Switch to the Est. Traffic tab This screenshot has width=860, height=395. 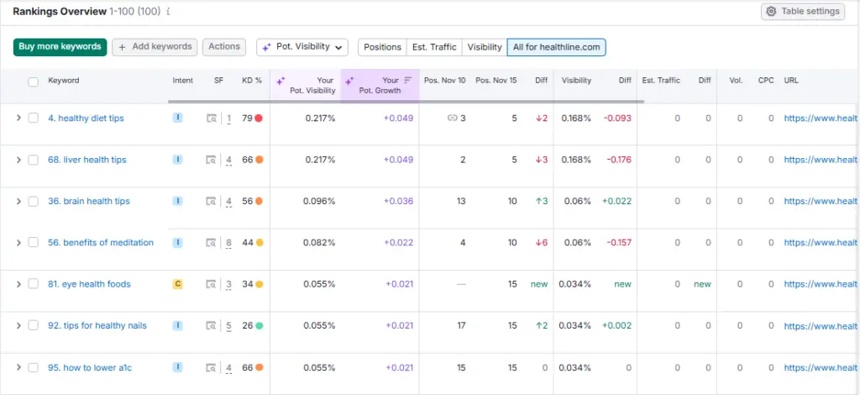click(433, 47)
